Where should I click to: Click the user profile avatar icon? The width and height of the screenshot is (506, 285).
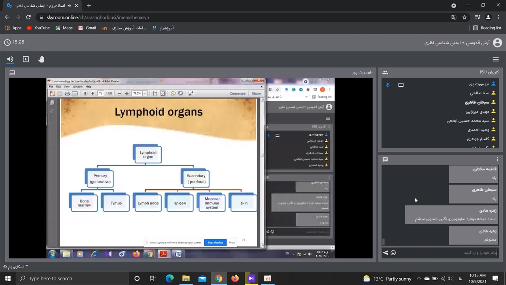point(497,43)
